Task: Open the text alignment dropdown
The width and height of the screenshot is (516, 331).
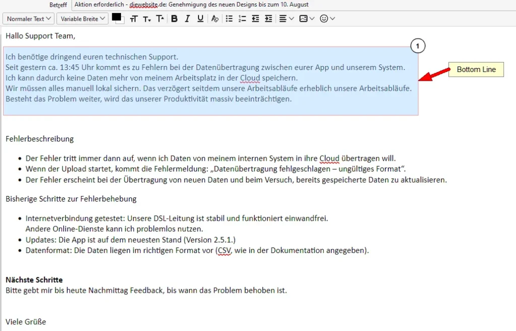Action: click(285, 19)
